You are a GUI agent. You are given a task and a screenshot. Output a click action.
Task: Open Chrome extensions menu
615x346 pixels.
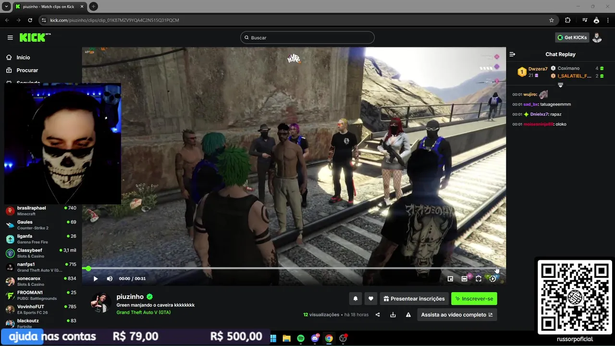point(568,20)
